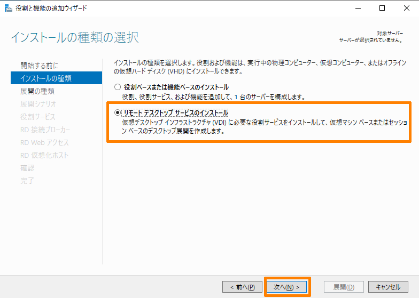Click the 1 台のサーバーを構成します description text
The width and height of the screenshot is (419, 298).
pos(214,97)
